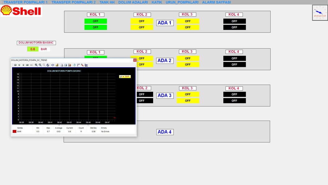The height and width of the screenshot is (185, 328).
Task: Toggle upper black OFF under ADA 3 KOL 2
Action: [145, 94]
